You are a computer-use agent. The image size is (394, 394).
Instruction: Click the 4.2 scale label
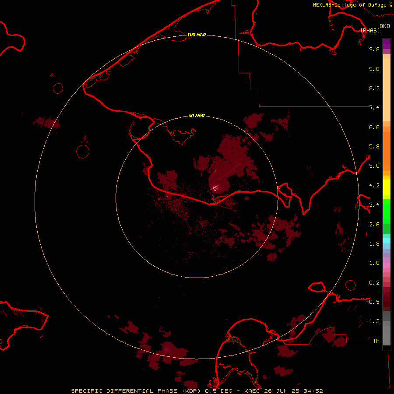374,186
